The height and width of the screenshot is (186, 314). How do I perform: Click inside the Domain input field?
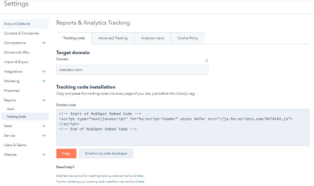click(x=132, y=69)
